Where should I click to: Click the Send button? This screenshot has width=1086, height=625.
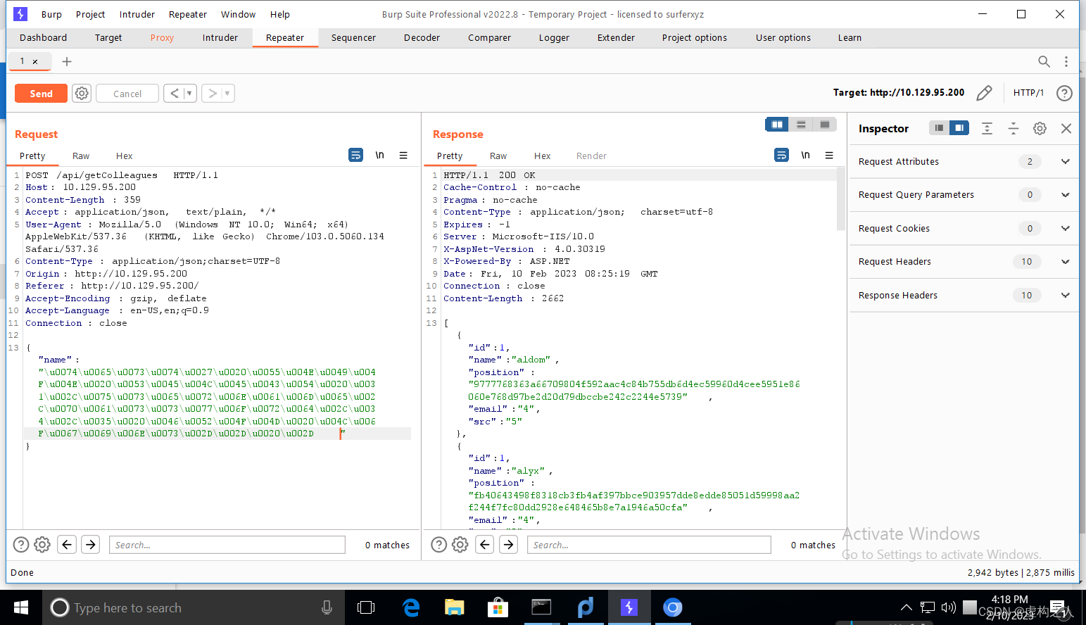[41, 94]
